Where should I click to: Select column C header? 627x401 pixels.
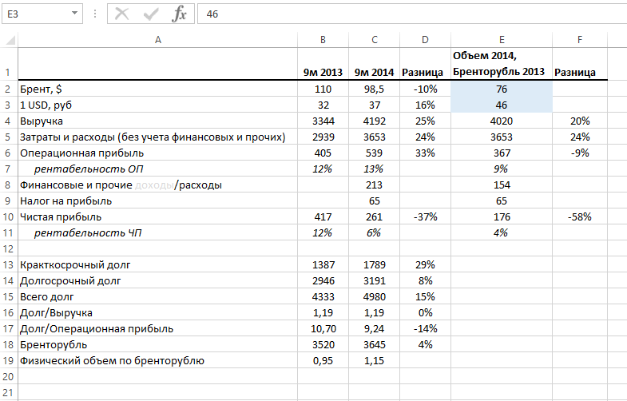[375, 40]
